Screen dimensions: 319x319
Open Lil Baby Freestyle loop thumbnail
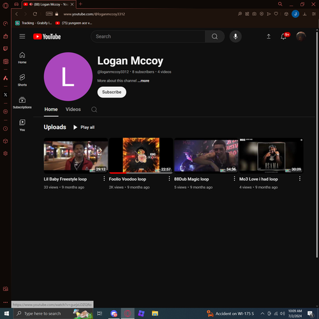[x=76, y=156]
